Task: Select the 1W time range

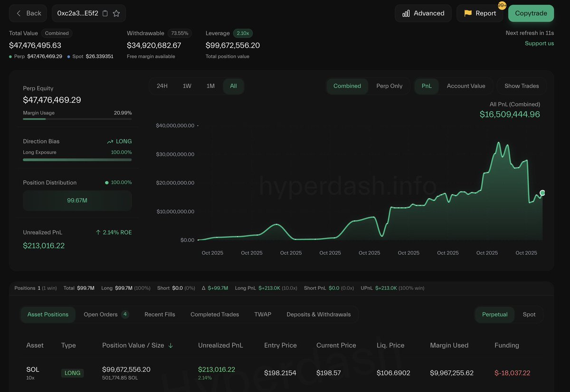Action: tap(187, 86)
